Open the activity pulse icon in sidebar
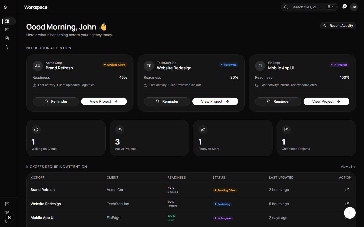364x227 pixels. 7,47
